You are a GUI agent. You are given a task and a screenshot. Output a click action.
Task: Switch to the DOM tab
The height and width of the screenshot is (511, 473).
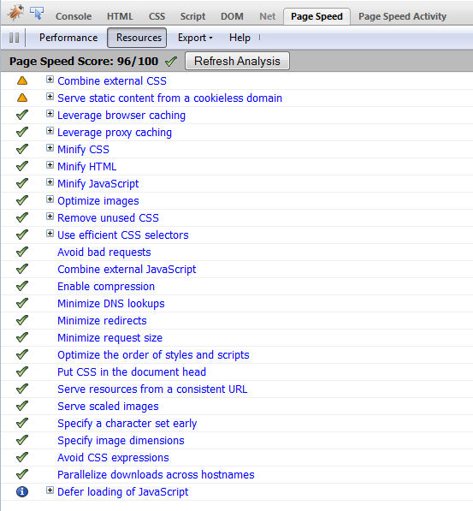[232, 16]
